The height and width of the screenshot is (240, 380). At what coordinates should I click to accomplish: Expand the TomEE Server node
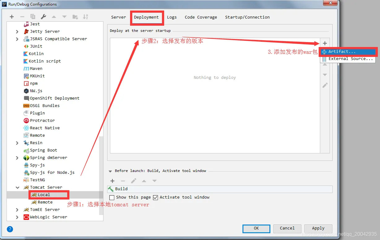pyautogui.click(x=17, y=209)
